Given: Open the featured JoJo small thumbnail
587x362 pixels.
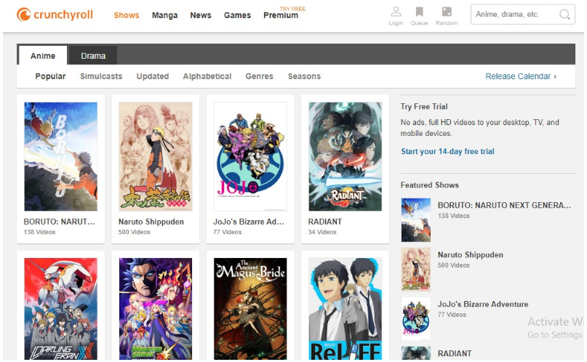Looking at the screenshot, I should pyautogui.click(x=415, y=318).
